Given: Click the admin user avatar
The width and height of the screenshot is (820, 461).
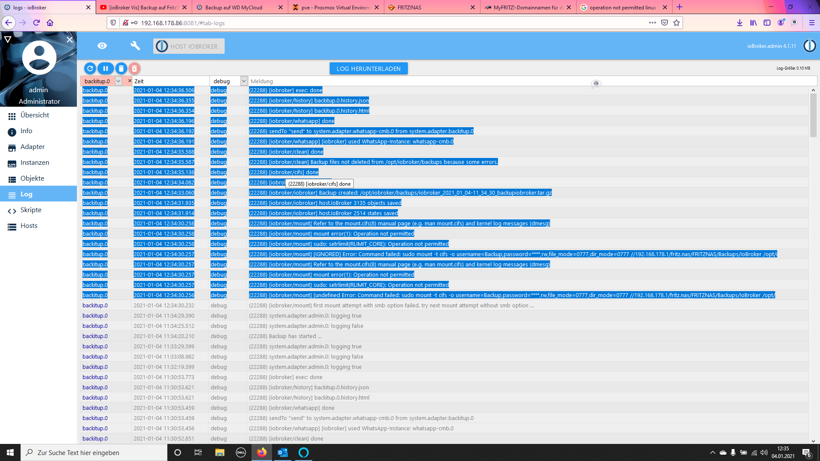Looking at the screenshot, I should pos(39,58).
